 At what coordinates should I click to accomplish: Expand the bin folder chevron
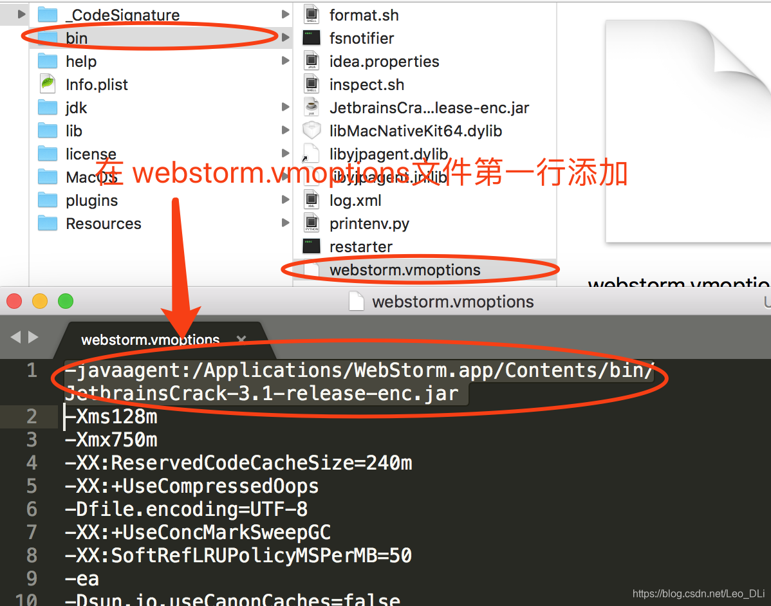point(285,37)
